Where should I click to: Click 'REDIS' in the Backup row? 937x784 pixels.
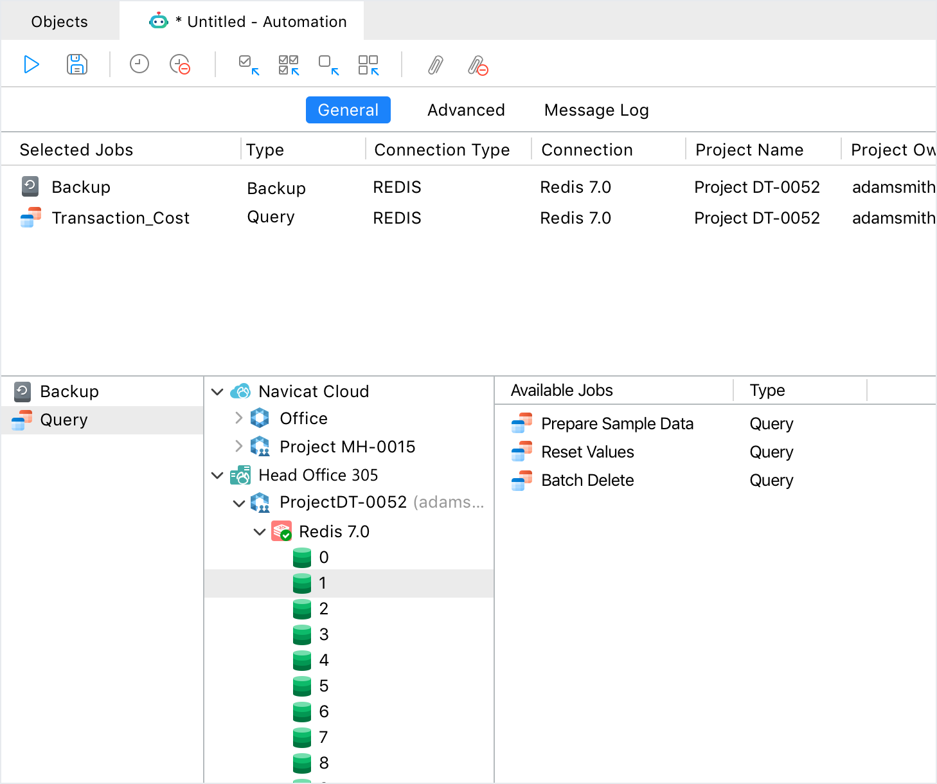[x=397, y=187]
